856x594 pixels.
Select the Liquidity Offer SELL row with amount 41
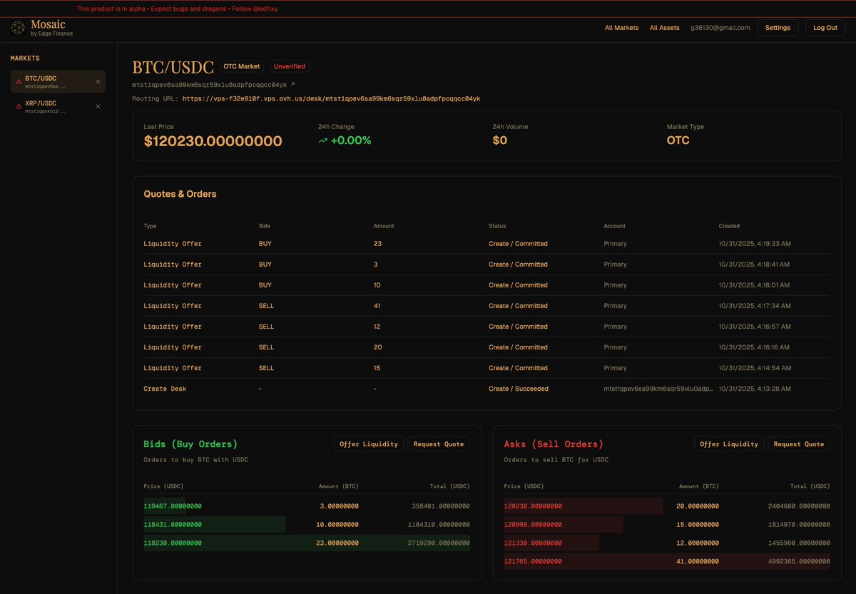pyautogui.click(x=486, y=306)
